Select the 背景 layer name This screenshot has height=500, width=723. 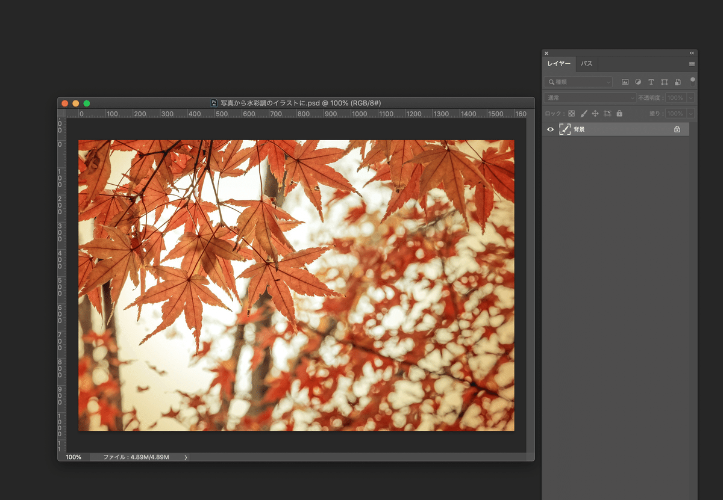coord(579,129)
